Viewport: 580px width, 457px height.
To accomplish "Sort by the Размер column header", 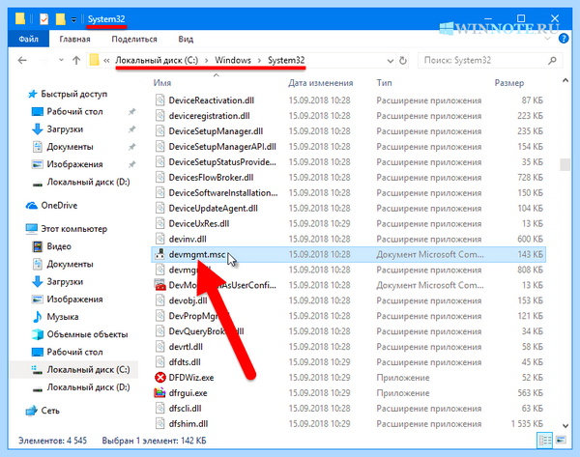I will click(x=509, y=83).
